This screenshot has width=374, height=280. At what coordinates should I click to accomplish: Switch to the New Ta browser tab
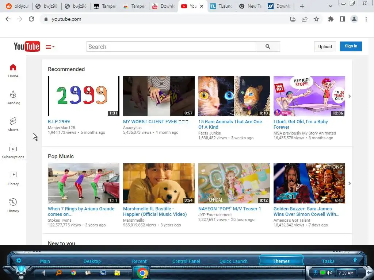250,7
